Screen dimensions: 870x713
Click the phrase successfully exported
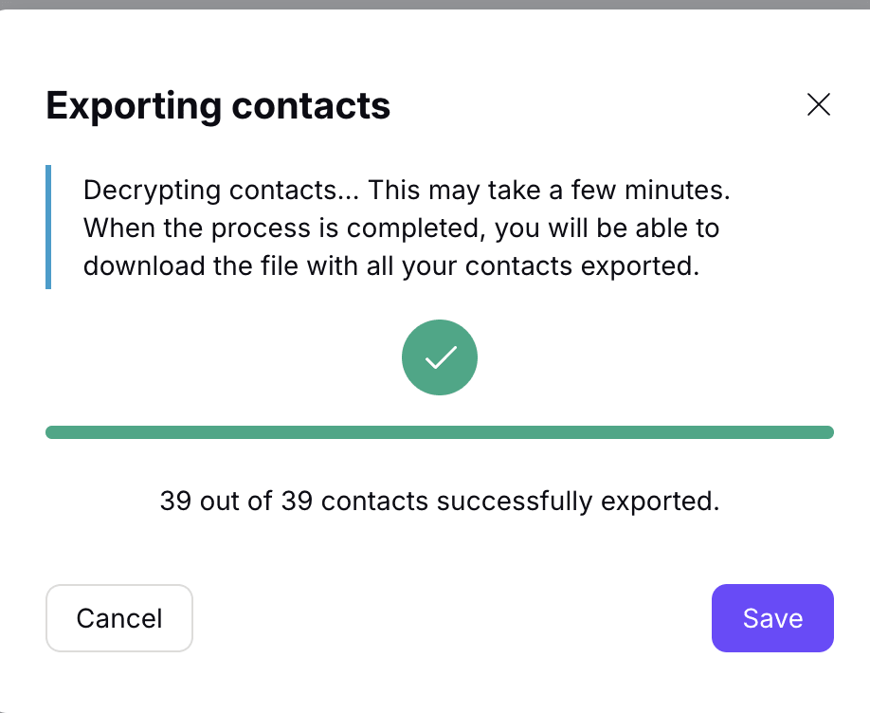click(x=577, y=501)
